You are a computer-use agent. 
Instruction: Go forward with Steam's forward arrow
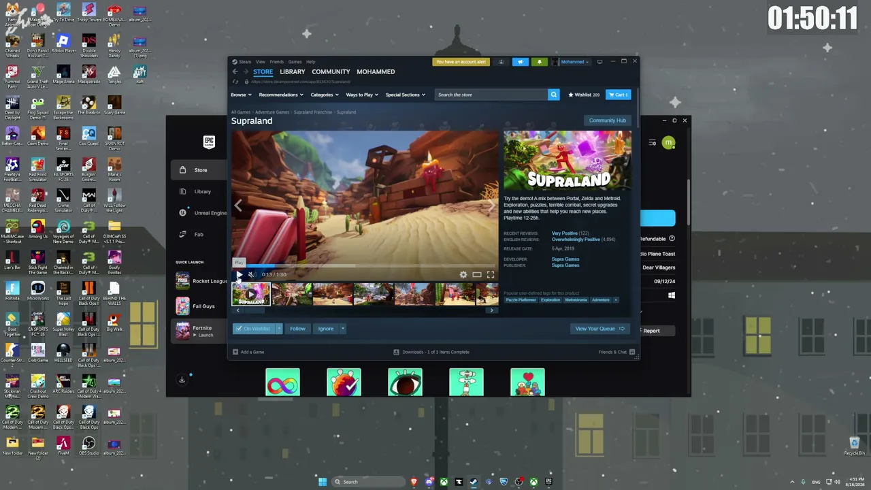245,71
